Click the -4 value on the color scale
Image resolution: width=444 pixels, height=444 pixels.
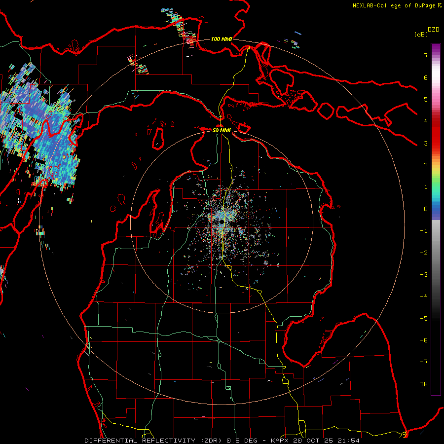tap(424, 296)
